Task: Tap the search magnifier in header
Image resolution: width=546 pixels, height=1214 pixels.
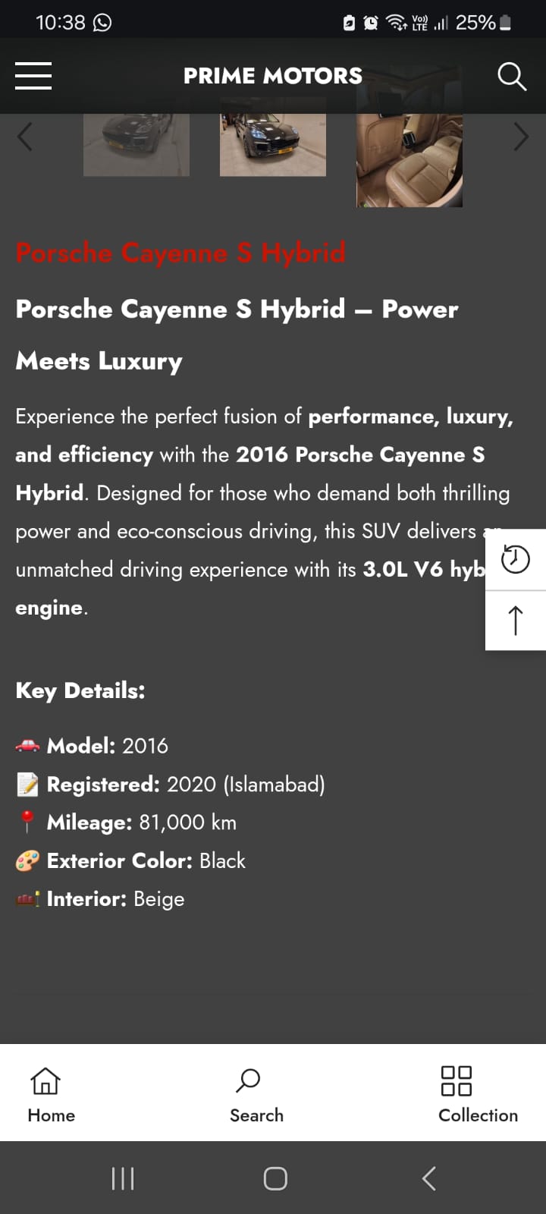Action: [512, 77]
